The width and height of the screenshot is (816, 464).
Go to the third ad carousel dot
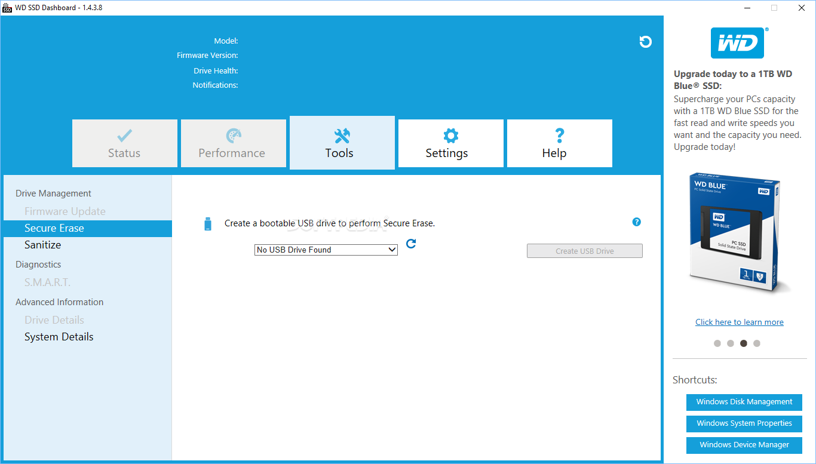coord(744,343)
